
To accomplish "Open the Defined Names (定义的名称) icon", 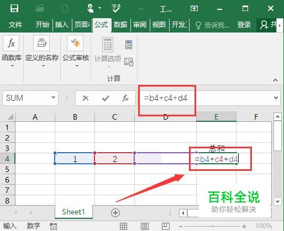I will coord(41,43).
